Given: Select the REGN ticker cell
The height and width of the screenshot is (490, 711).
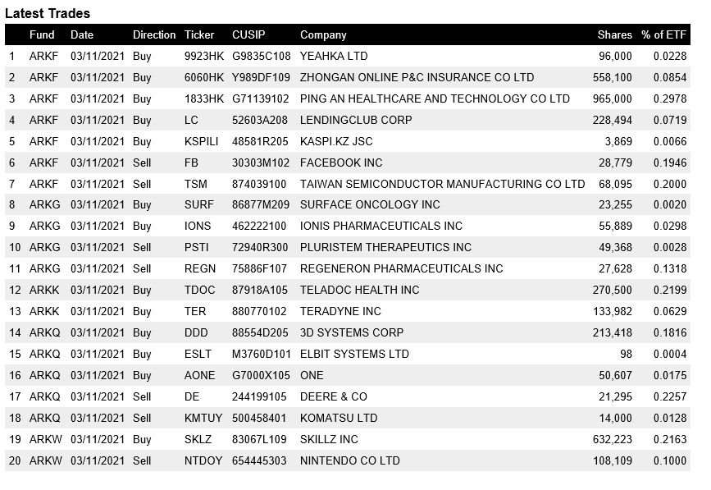Looking at the screenshot, I should pos(199,268).
